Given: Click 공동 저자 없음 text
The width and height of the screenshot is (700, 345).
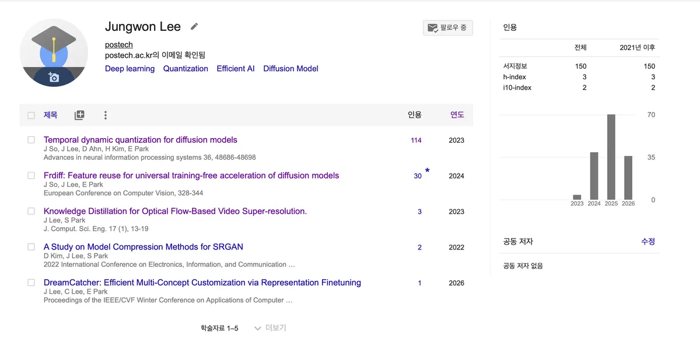Looking at the screenshot, I should coord(523,266).
